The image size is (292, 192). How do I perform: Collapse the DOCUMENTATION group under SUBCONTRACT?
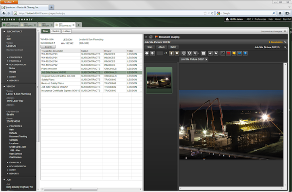(7, 65)
